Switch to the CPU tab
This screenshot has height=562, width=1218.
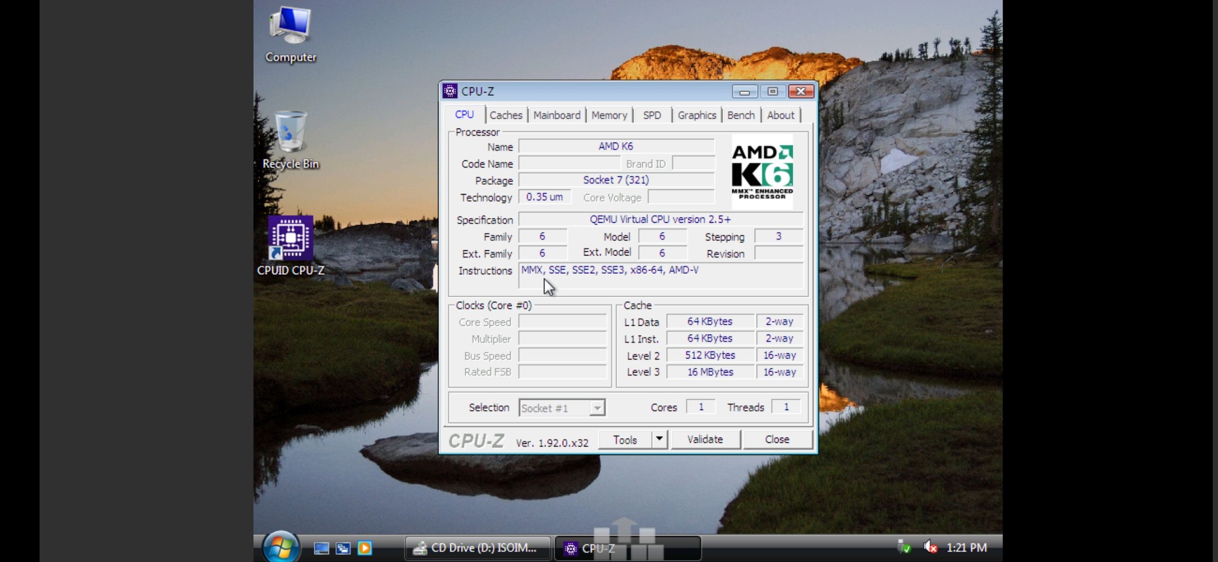pyautogui.click(x=464, y=114)
